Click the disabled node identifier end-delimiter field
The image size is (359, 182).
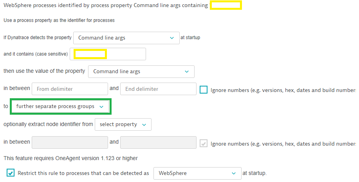click(x=158, y=142)
